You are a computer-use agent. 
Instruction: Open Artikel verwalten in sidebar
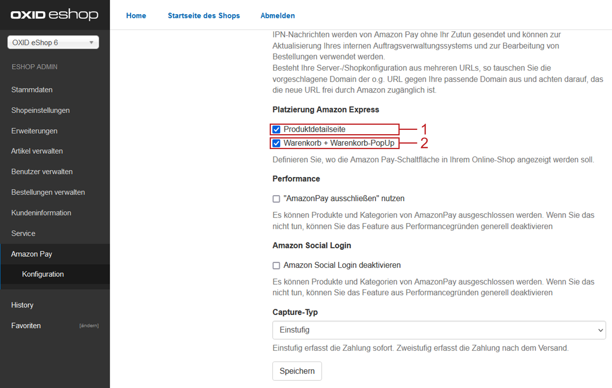37,151
